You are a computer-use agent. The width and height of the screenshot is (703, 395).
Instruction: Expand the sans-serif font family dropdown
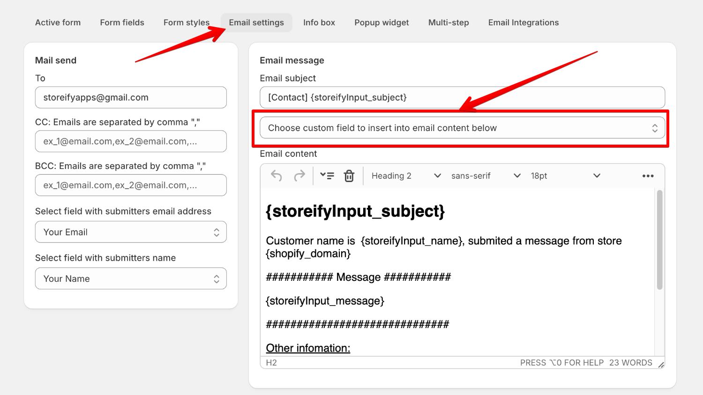click(x=486, y=176)
